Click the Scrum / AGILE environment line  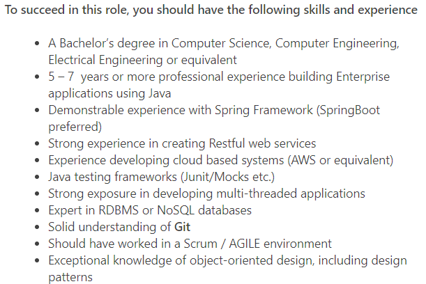(x=190, y=244)
